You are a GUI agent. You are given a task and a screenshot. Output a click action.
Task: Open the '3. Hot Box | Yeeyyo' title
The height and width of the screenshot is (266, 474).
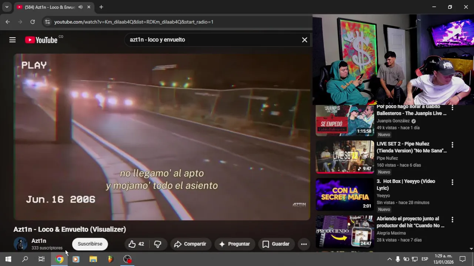click(406, 184)
